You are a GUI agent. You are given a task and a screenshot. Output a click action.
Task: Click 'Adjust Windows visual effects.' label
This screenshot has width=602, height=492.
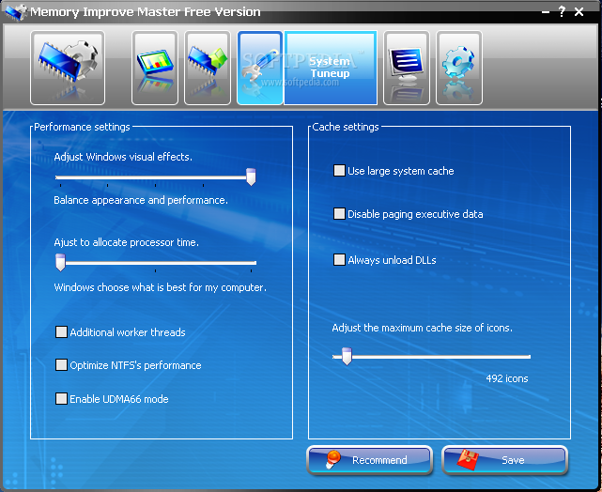123,157
